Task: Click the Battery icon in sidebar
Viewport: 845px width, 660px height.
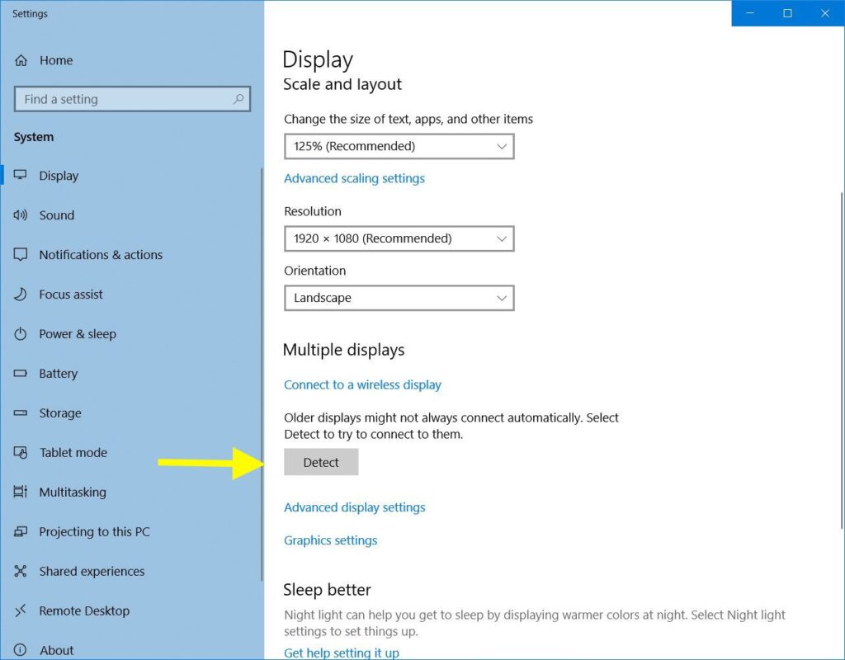Action: pos(21,374)
